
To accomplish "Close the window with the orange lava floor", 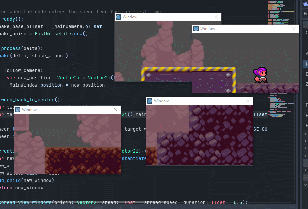I will (116, 110).
